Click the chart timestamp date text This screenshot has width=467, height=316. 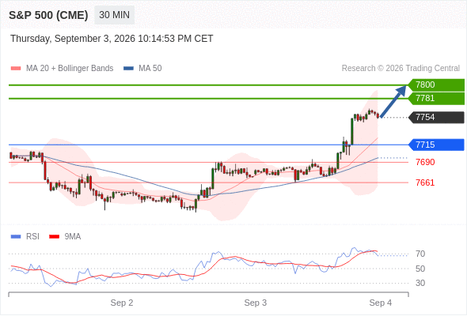point(112,39)
